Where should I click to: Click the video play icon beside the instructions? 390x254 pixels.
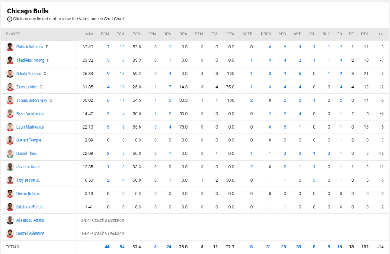pos(10,19)
